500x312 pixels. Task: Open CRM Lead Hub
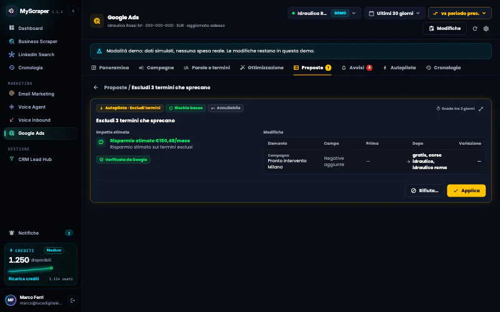[41, 159]
